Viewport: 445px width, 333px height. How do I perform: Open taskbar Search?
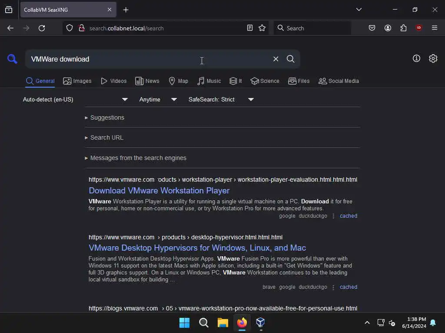tap(203, 323)
